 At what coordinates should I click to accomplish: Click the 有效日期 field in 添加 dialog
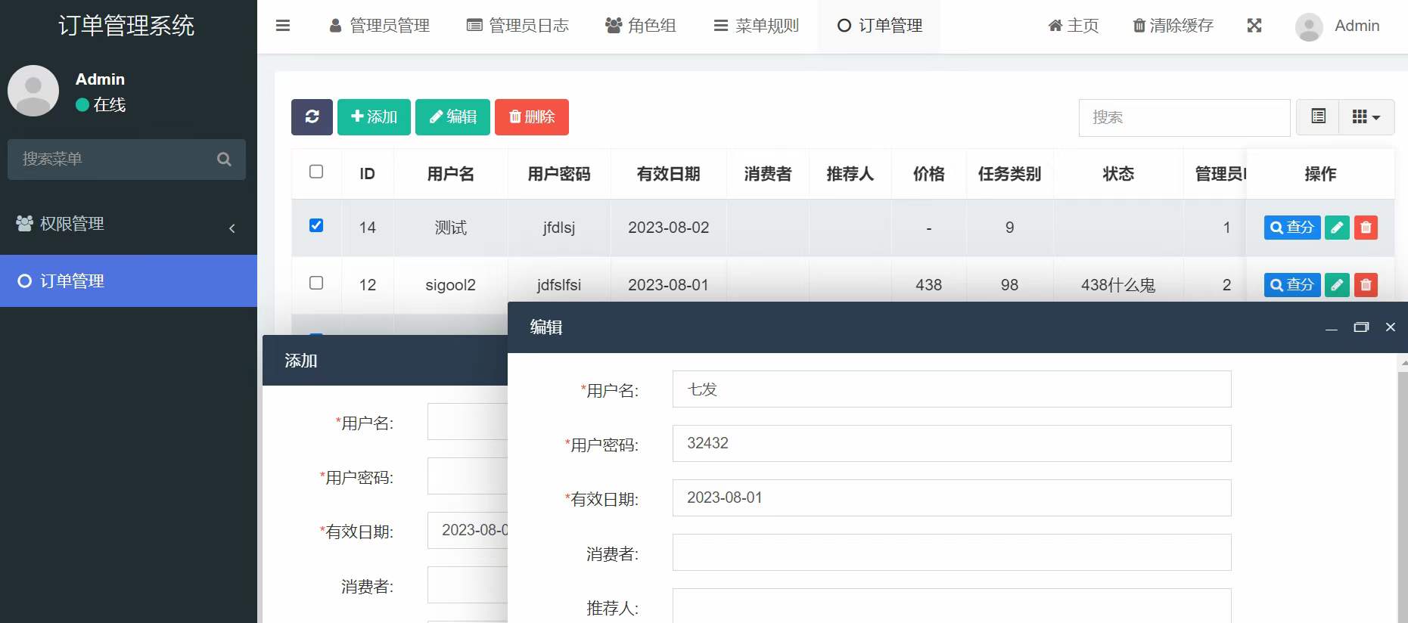point(468,531)
